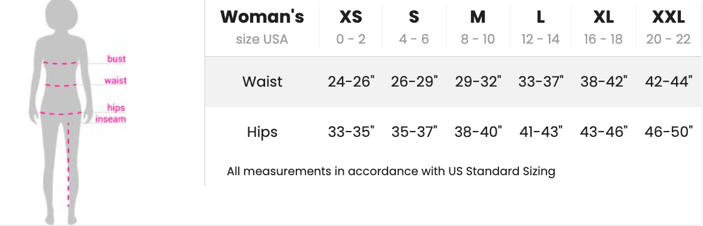703x226 pixels.
Task: Click the pink hips label
Action: (x=116, y=108)
